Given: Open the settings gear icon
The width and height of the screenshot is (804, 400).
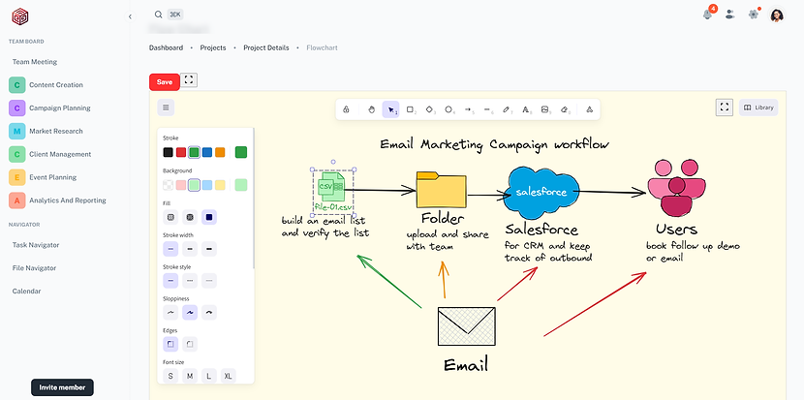Looking at the screenshot, I should pos(754,15).
